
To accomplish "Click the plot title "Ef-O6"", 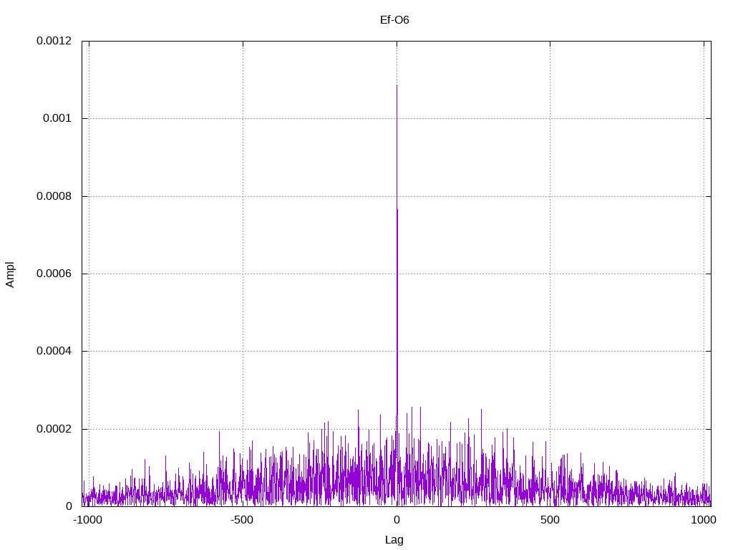I will pyautogui.click(x=394, y=20).
